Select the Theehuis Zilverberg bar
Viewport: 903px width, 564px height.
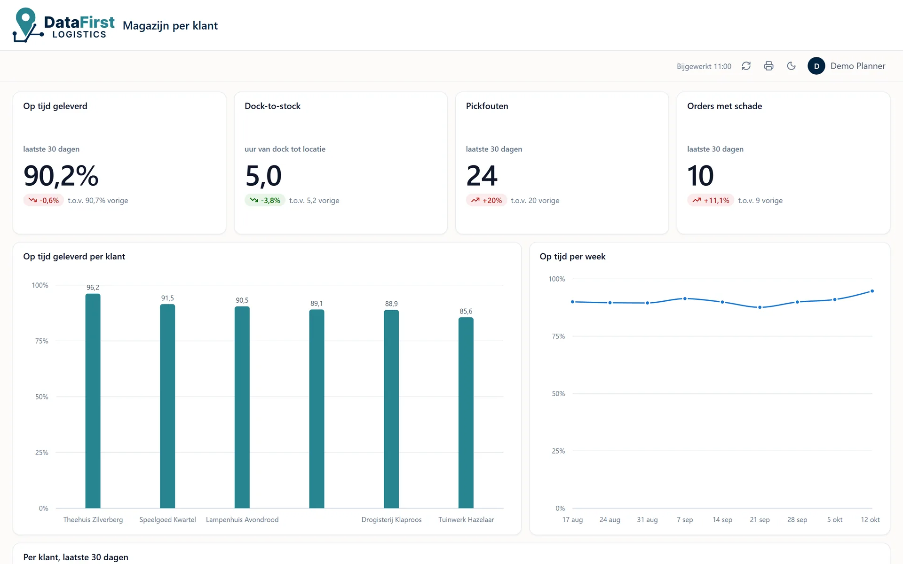point(93,401)
